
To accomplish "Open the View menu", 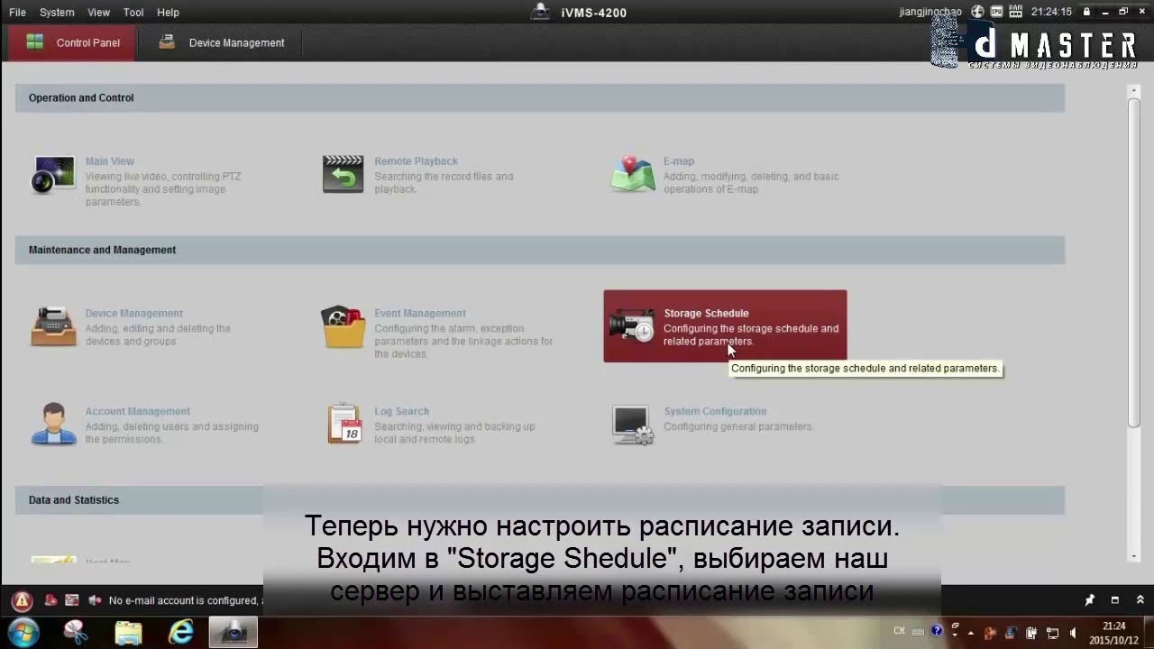I will click(98, 13).
